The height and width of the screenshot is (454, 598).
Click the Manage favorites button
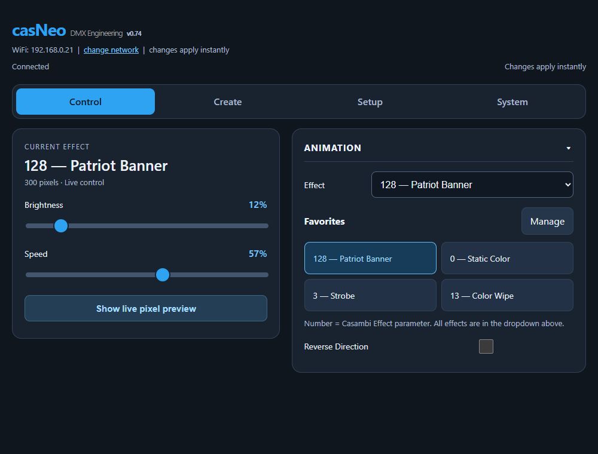(547, 221)
